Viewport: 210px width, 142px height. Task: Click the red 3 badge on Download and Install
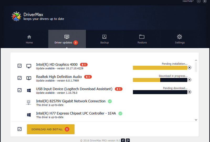pos(67,129)
